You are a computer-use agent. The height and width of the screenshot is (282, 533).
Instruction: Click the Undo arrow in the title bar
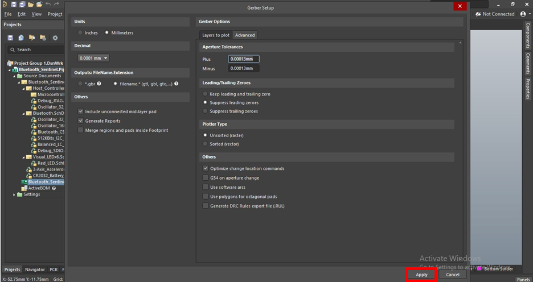pyautogui.click(x=48, y=5)
